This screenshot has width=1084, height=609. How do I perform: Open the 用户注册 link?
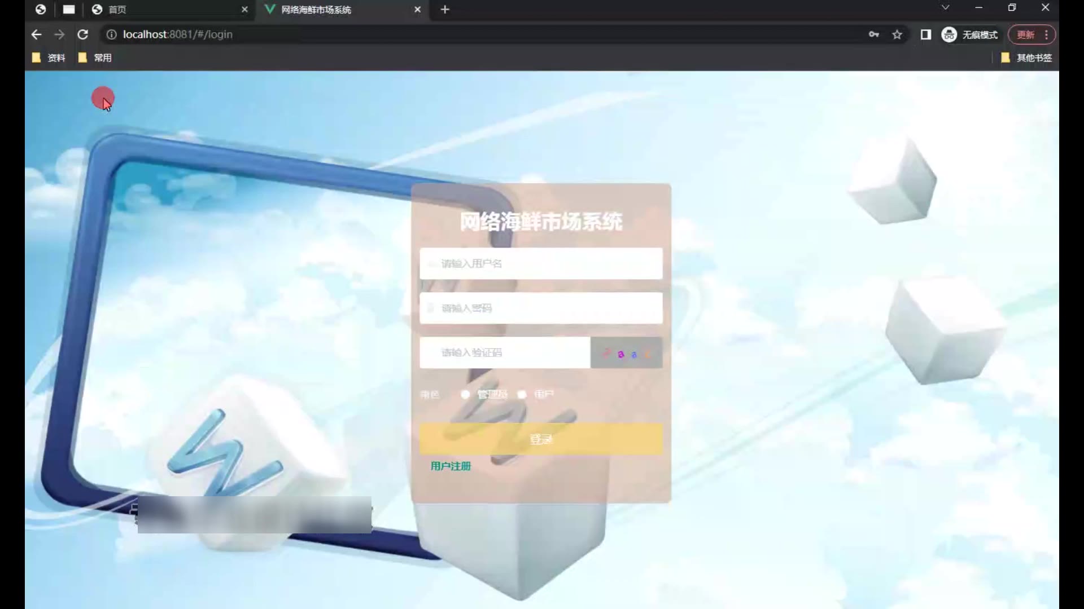click(451, 466)
